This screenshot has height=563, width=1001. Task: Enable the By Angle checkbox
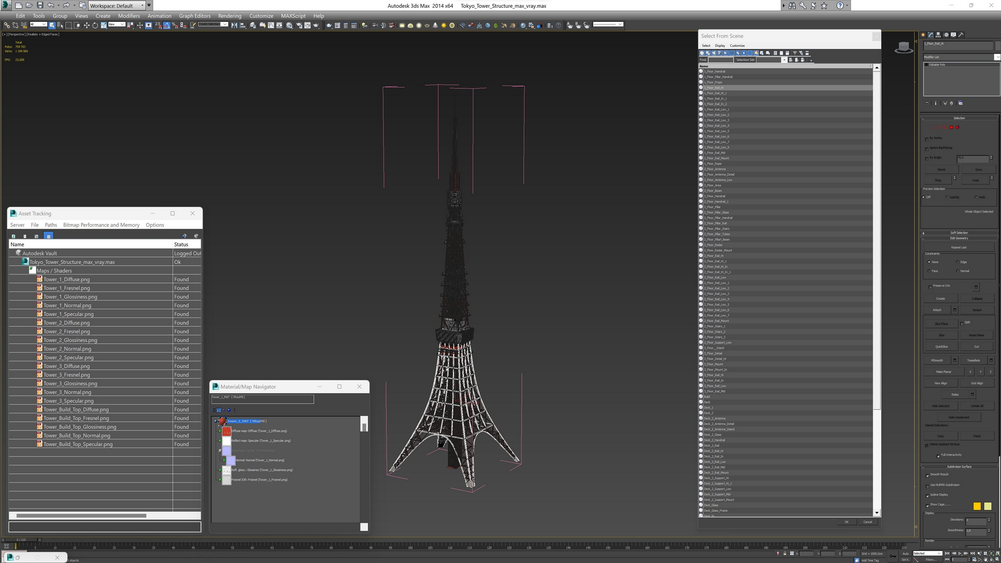[x=927, y=159]
